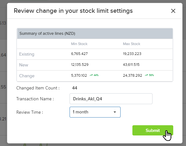
Task: Click the green Submit button
Action: 153,130
